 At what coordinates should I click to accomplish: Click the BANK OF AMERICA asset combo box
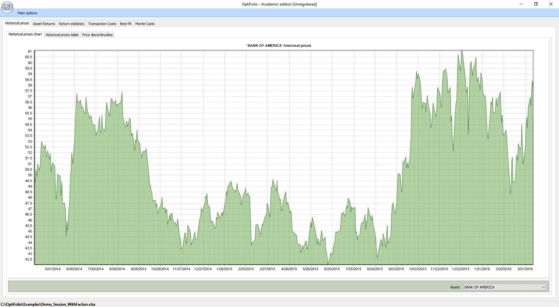click(505, 287)
